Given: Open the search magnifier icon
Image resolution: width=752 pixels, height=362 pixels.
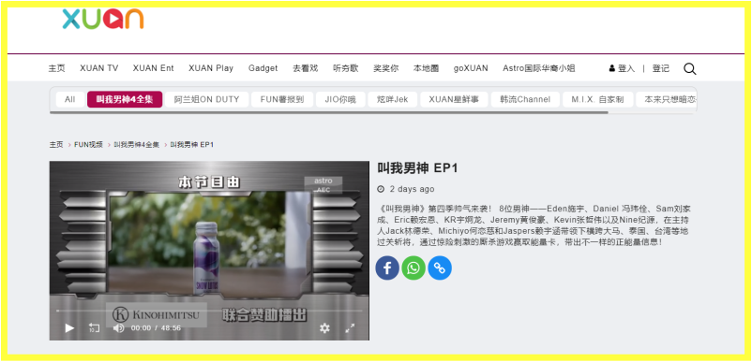Looking at the screenshot, I should [689, 69].
